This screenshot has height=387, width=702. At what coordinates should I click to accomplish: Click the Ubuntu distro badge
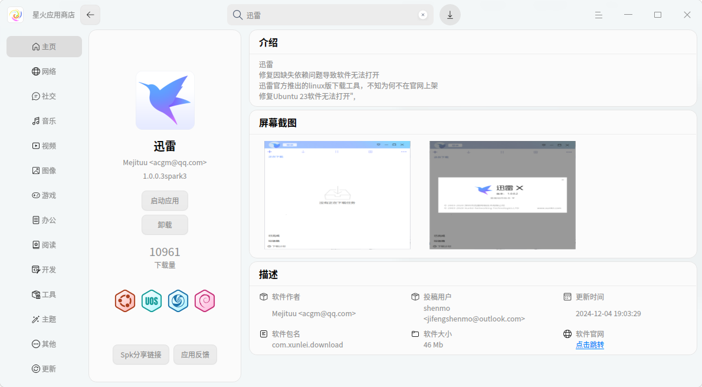(x=125, y=301)
